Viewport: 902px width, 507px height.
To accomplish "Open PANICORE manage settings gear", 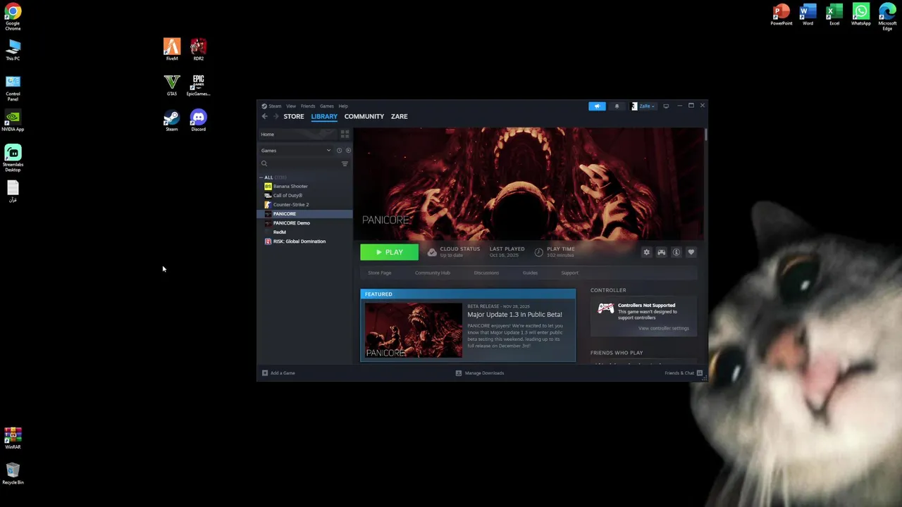I will click(646, 252).
